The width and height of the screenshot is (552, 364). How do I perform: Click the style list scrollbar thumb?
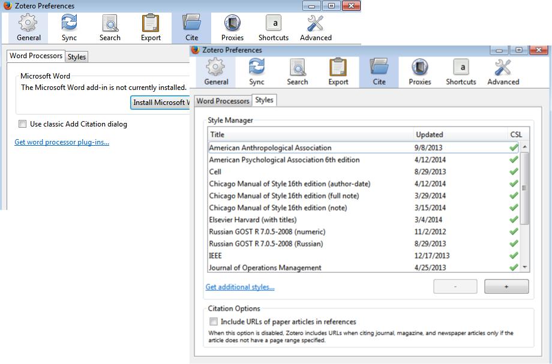[x=524, y=188]
